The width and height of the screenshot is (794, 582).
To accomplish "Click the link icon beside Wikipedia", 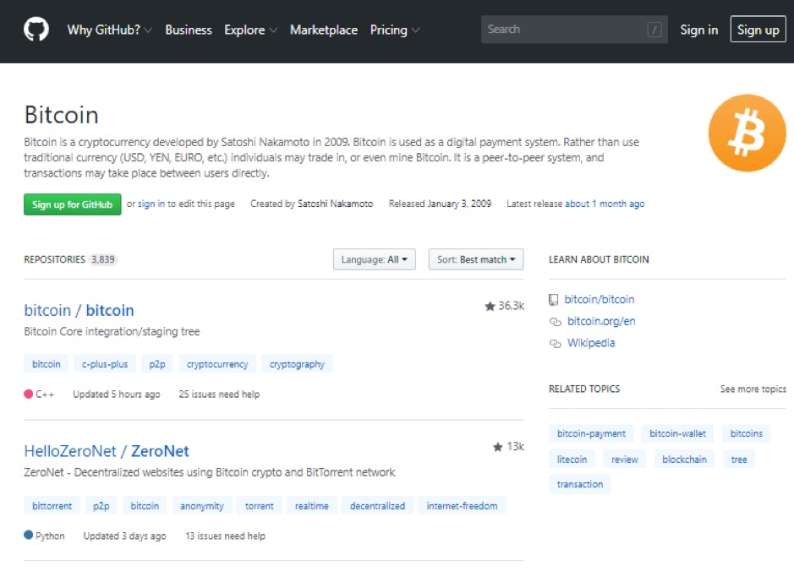I will [x=555, y=343].
